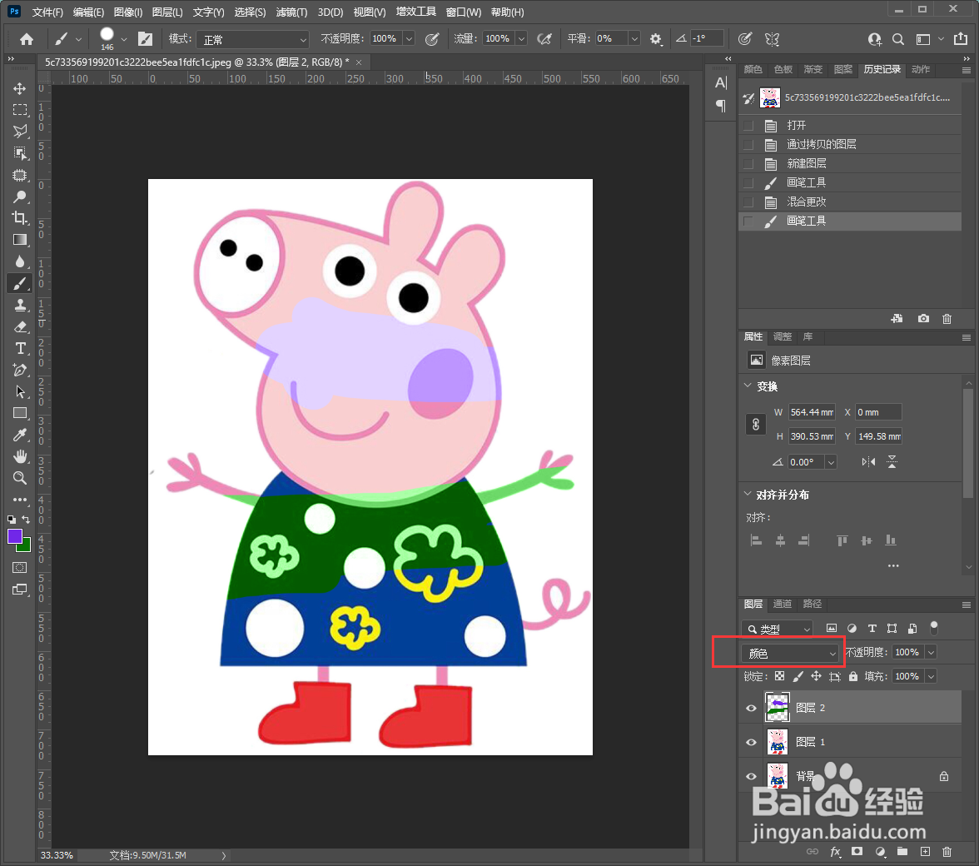The image size is (979, 866).
Task: Select the Pen tool
Action: pos(20,370)
